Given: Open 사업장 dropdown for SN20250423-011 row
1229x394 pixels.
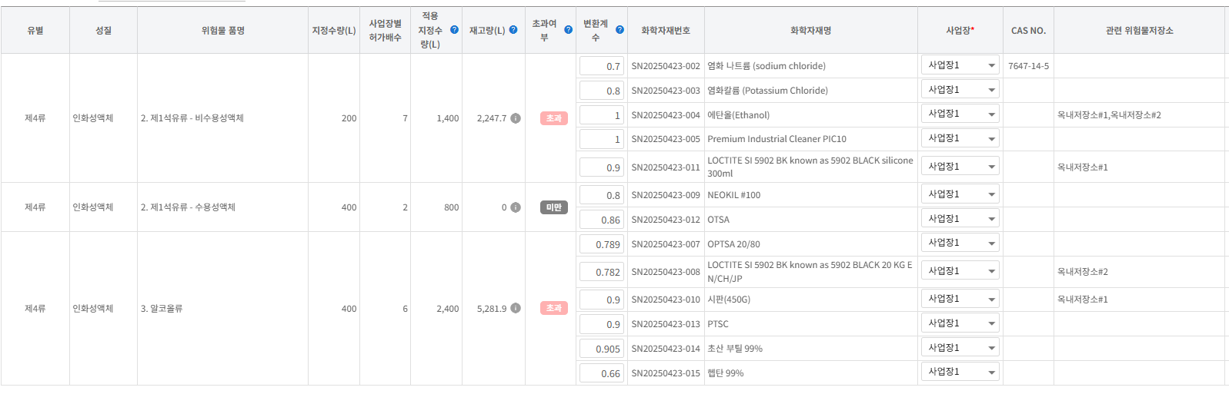Looking at the screenshot, I should click(960, 167).
